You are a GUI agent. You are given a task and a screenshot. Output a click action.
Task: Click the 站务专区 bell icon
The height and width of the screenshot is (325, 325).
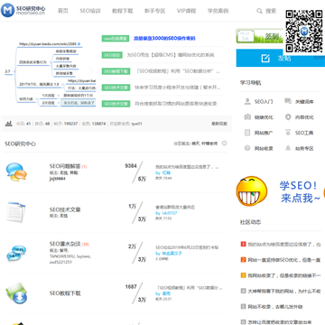tap(288, 148)
